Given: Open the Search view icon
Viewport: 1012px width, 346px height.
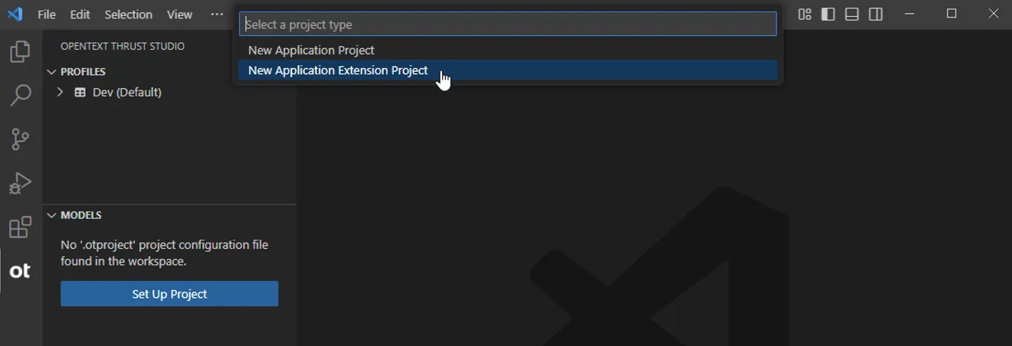Looking at the screenshot, I should [20, 95].
